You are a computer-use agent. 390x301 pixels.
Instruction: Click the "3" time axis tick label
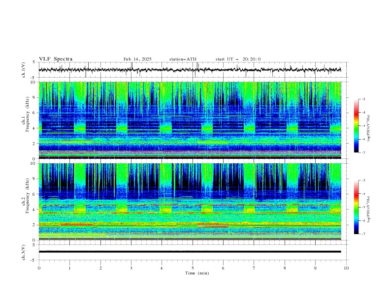click(131, 268)
